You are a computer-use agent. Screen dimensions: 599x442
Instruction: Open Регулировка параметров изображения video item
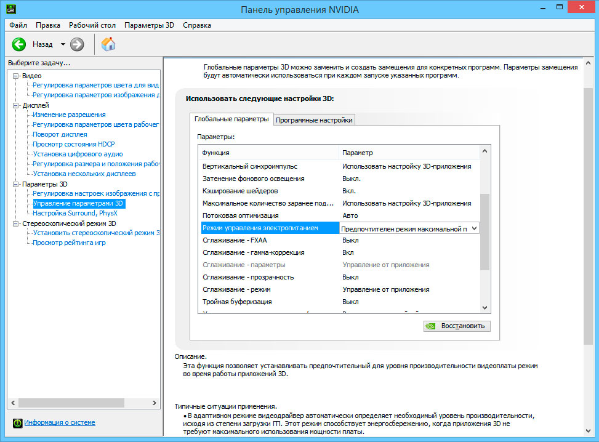[x=96, y=95]
